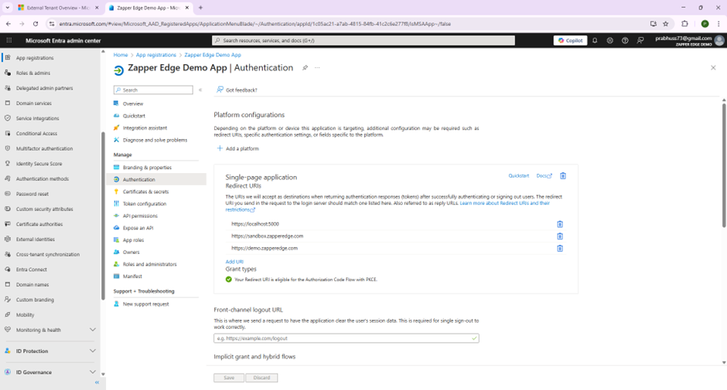Image resolution: width=727 pixels, height=390 pixels.
Task: Click the top Search resources bar
Action: pos(363,40)
